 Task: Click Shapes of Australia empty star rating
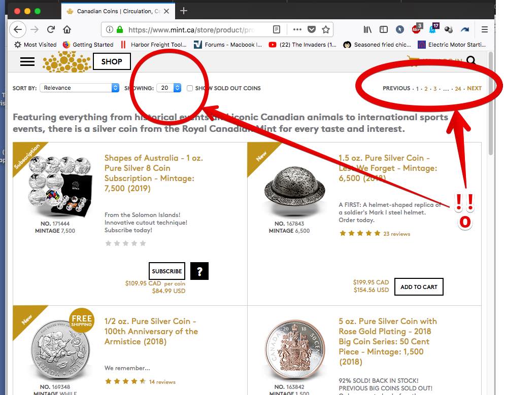125,243
